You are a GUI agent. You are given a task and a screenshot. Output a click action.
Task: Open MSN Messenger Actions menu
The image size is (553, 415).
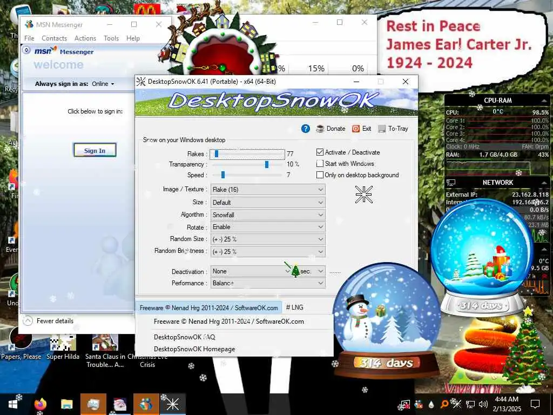[x=85, y=38]
